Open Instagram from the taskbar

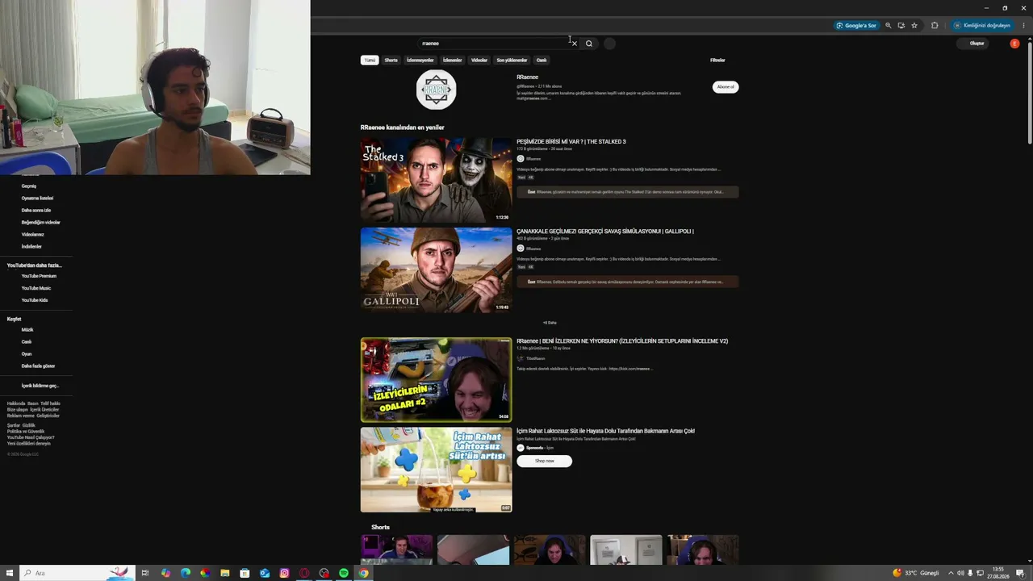coord(285,573)
